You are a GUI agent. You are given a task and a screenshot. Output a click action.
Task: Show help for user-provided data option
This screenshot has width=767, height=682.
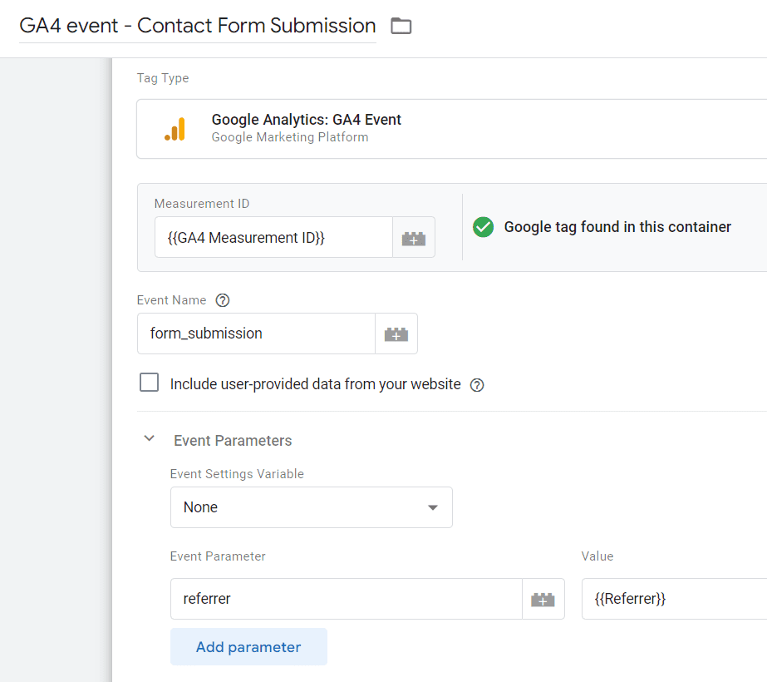477,385
